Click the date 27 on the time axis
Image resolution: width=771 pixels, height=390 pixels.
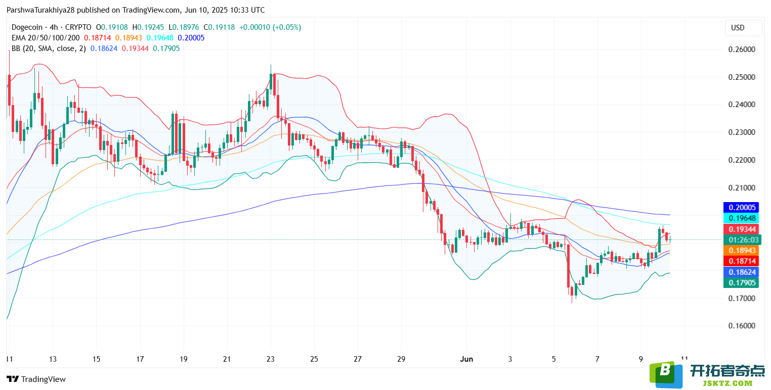[x=358, y=359]
